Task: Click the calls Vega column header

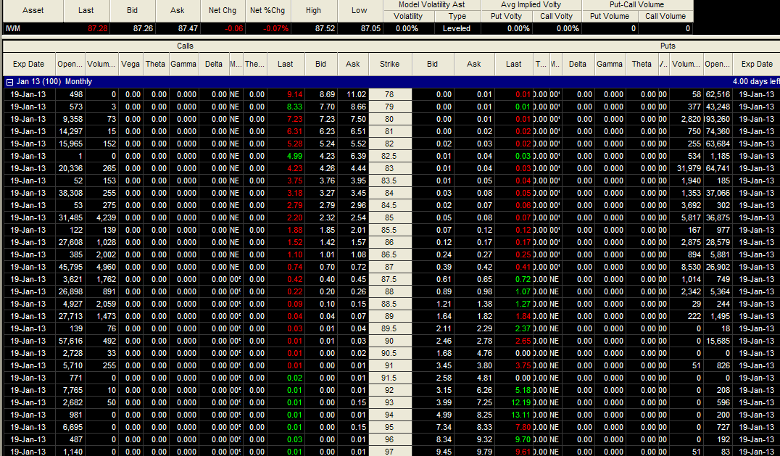Action: tap(130, 64)
